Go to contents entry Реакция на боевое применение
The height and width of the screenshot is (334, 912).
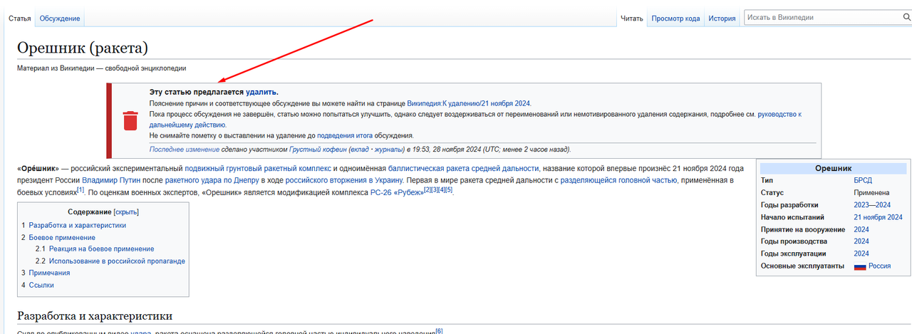pyautogui.click(x=101, y=249)
